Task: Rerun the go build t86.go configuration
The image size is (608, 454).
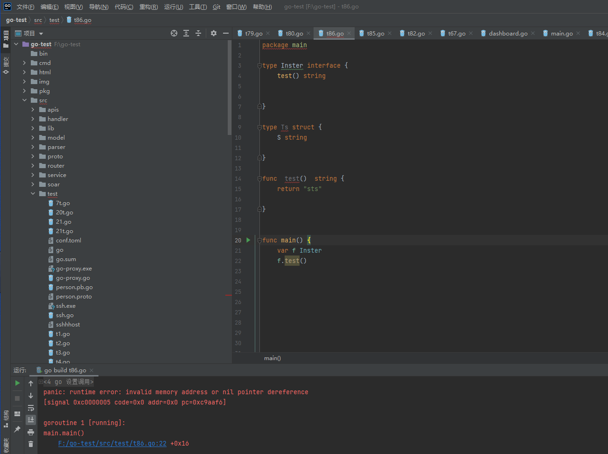Action: point(17,383)
